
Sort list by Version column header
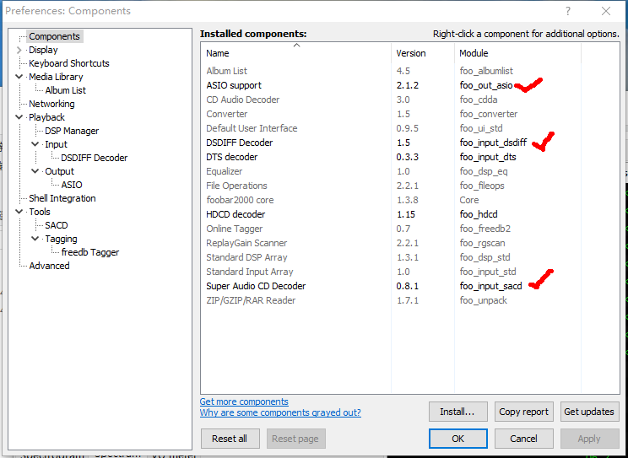(x=423, y=53)
